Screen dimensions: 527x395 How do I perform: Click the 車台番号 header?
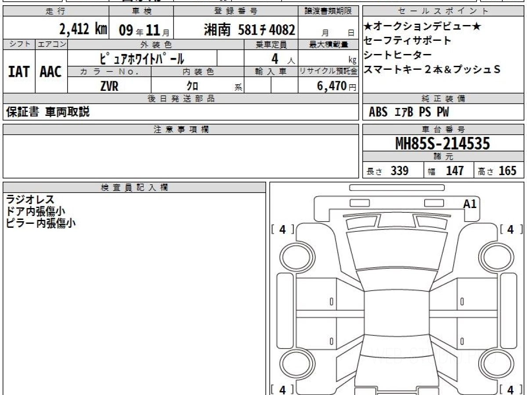(x=444, y=129)
